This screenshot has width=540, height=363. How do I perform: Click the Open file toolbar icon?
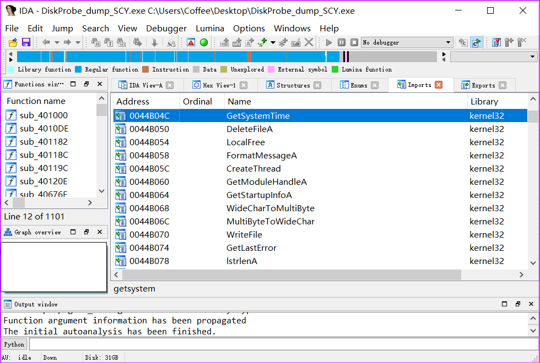coord(13,42)
